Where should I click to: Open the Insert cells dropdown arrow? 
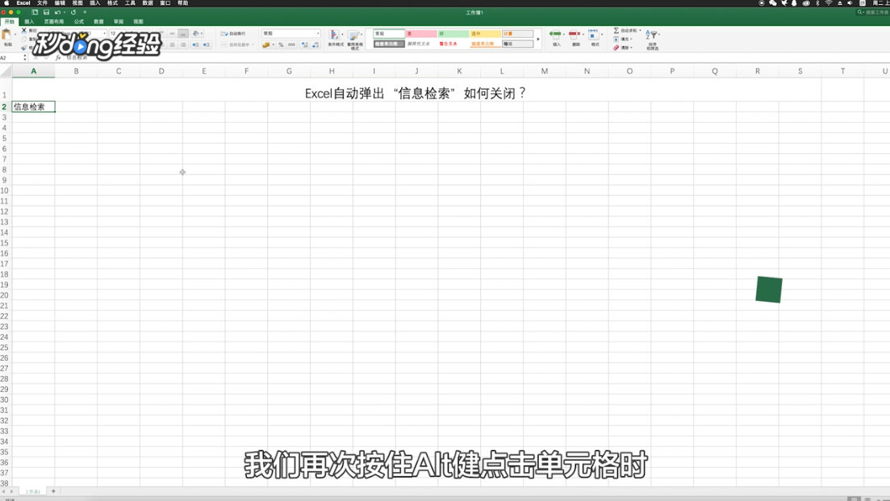(x=564, y=34)
